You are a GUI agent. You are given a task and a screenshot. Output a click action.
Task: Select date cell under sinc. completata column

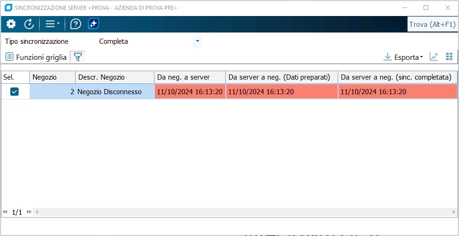pyautogui.click(x=398, y=92)
